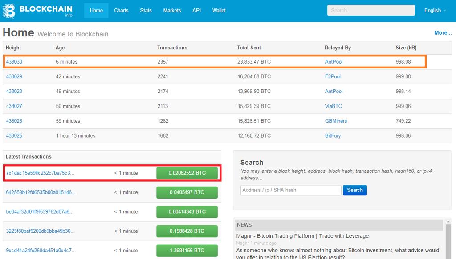456x259 pixels.
Task: Click the Latest Transactions heading
Action: 28,157
